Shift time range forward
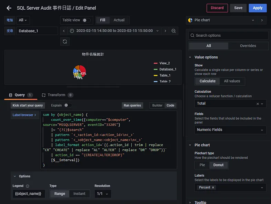Screen dimensions: 271x204 [x=165, y=31]
